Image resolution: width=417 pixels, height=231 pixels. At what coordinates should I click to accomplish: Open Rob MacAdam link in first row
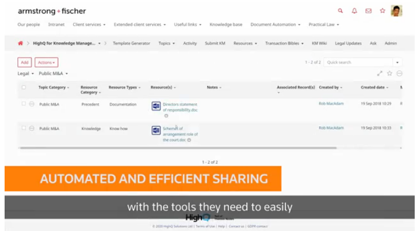pos(330,104)
